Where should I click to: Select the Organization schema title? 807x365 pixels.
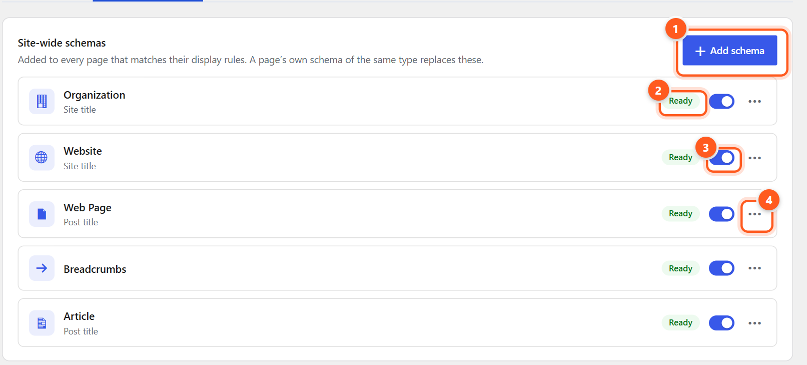click(95, 95)
